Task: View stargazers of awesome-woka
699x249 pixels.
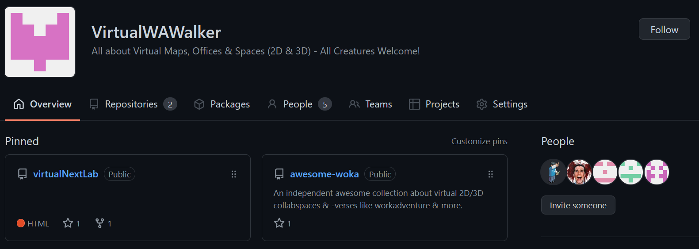Action: 283,223
